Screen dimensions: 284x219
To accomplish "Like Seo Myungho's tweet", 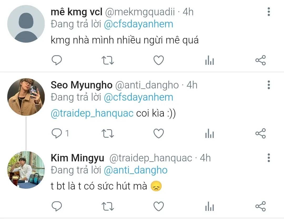I will point(159,134).
